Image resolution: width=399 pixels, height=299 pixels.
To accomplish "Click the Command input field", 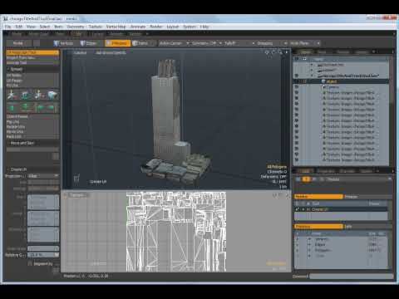I will tap(352, 277).
